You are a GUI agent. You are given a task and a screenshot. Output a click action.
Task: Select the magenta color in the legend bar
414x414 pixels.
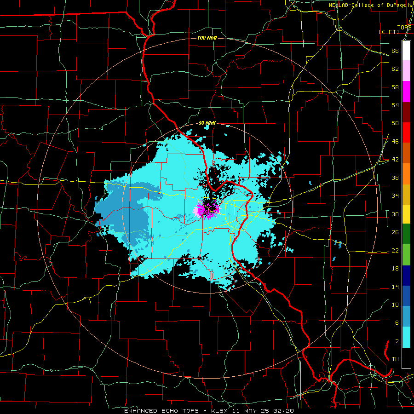(x=406, y=92)
